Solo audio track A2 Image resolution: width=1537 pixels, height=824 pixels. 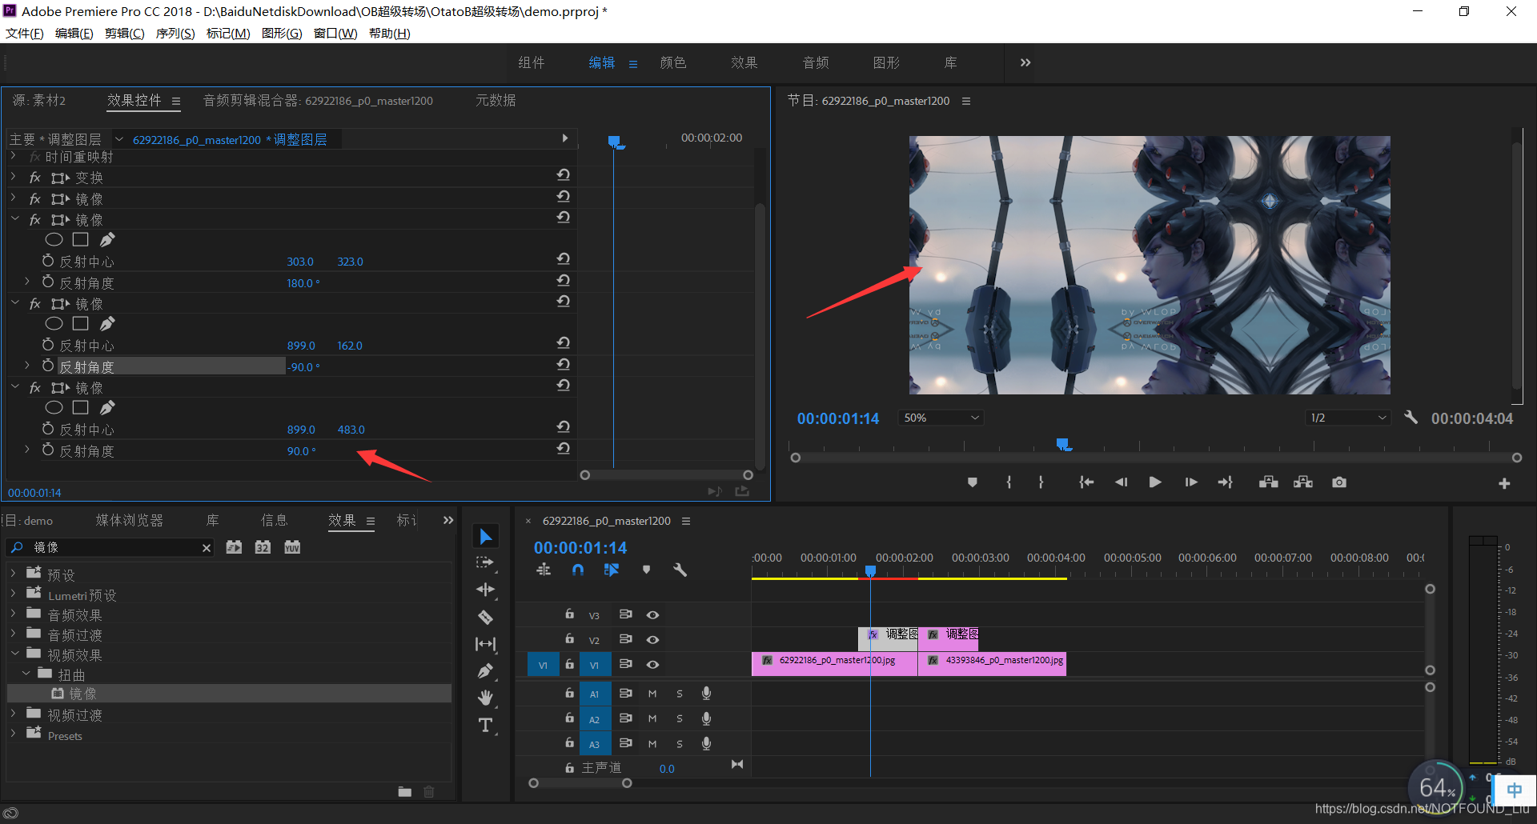(680, 719)
